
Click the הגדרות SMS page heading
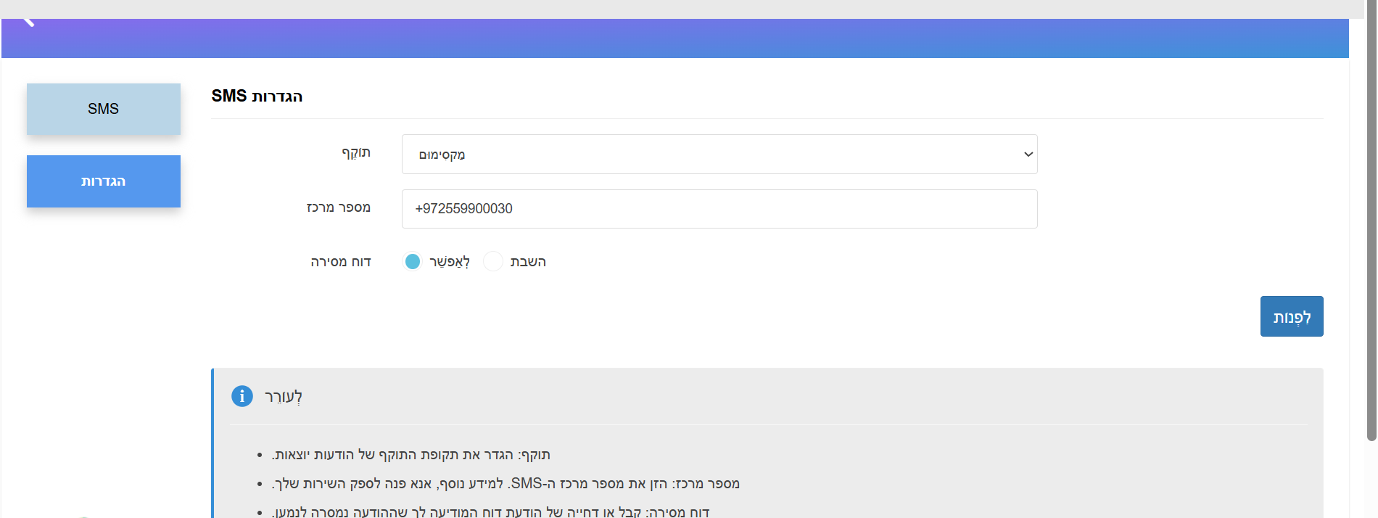(257, 96)
